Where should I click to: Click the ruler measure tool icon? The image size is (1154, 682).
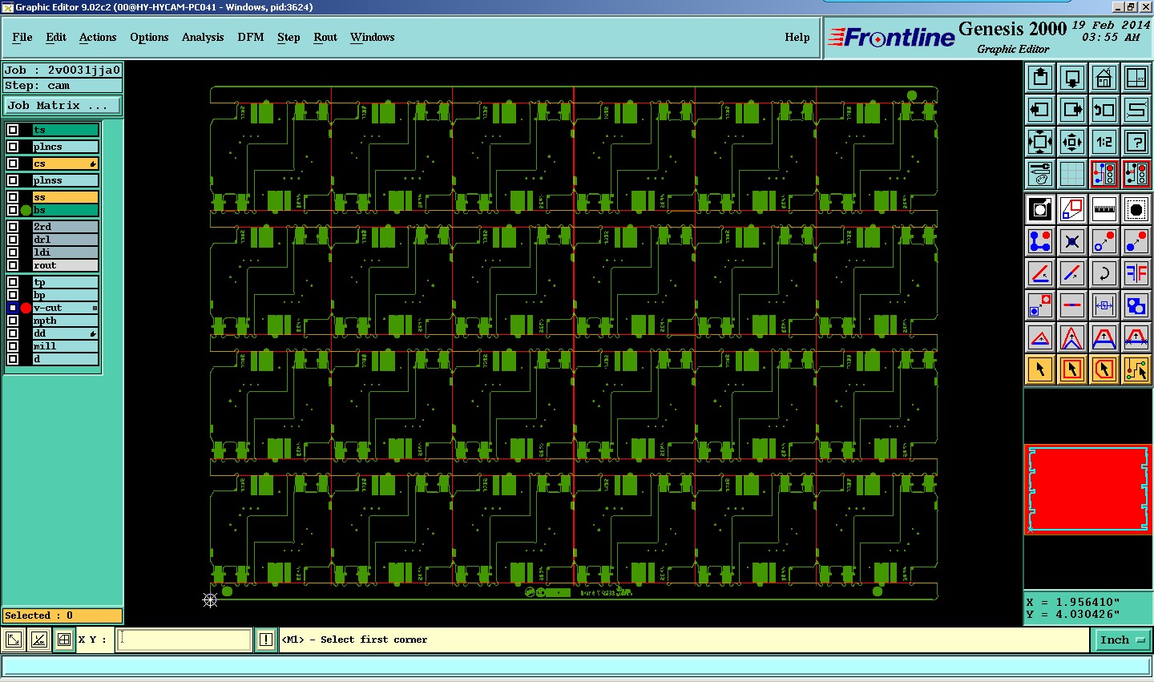click(x=1104, y=209)
